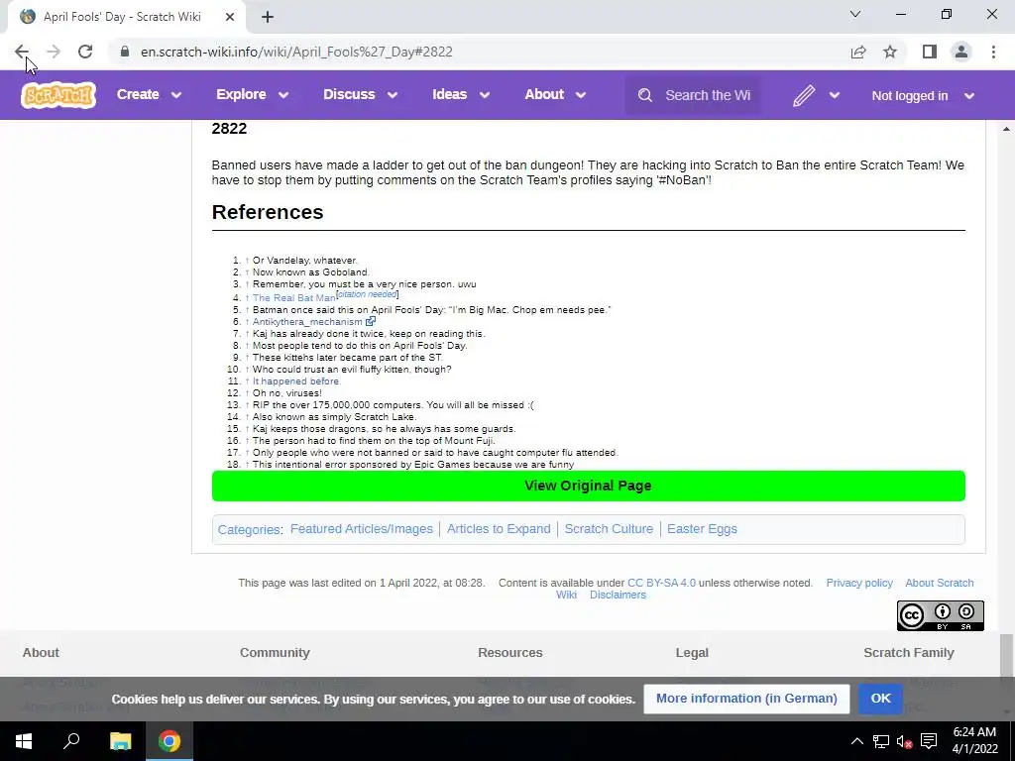The height and width of the screenshot is (761, 1015).
Task: Open the Disclaimers link
Action: tap(618, 595)
